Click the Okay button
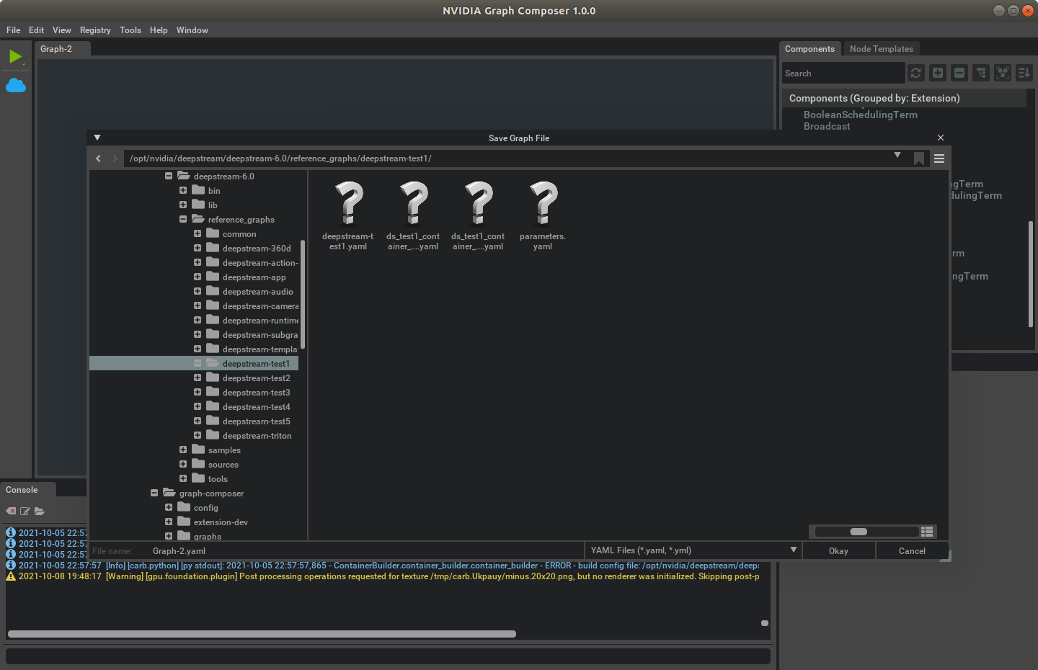 coord(838,551)
